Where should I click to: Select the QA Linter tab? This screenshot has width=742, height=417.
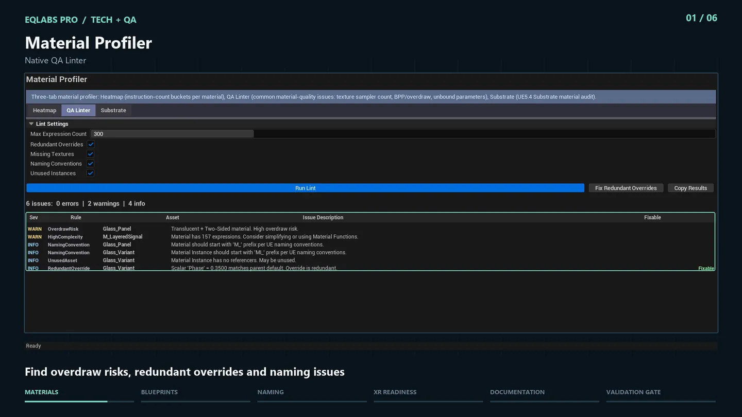(x=78, y=110)
